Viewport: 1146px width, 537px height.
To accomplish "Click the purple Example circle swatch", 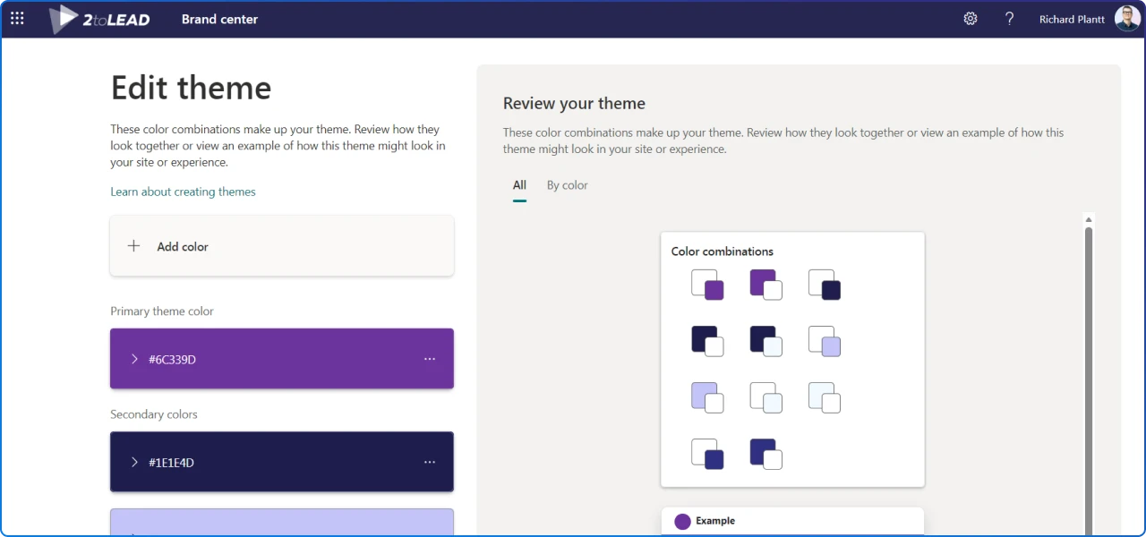I will point(682,521).
